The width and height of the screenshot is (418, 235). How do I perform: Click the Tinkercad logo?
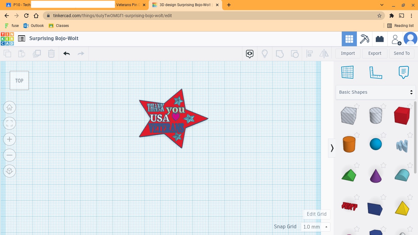[7, 39]
